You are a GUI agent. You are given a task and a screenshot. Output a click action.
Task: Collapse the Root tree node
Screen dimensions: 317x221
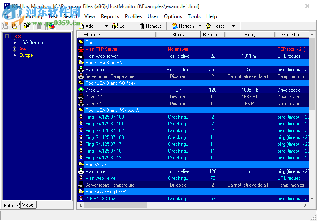pos(7,36)
